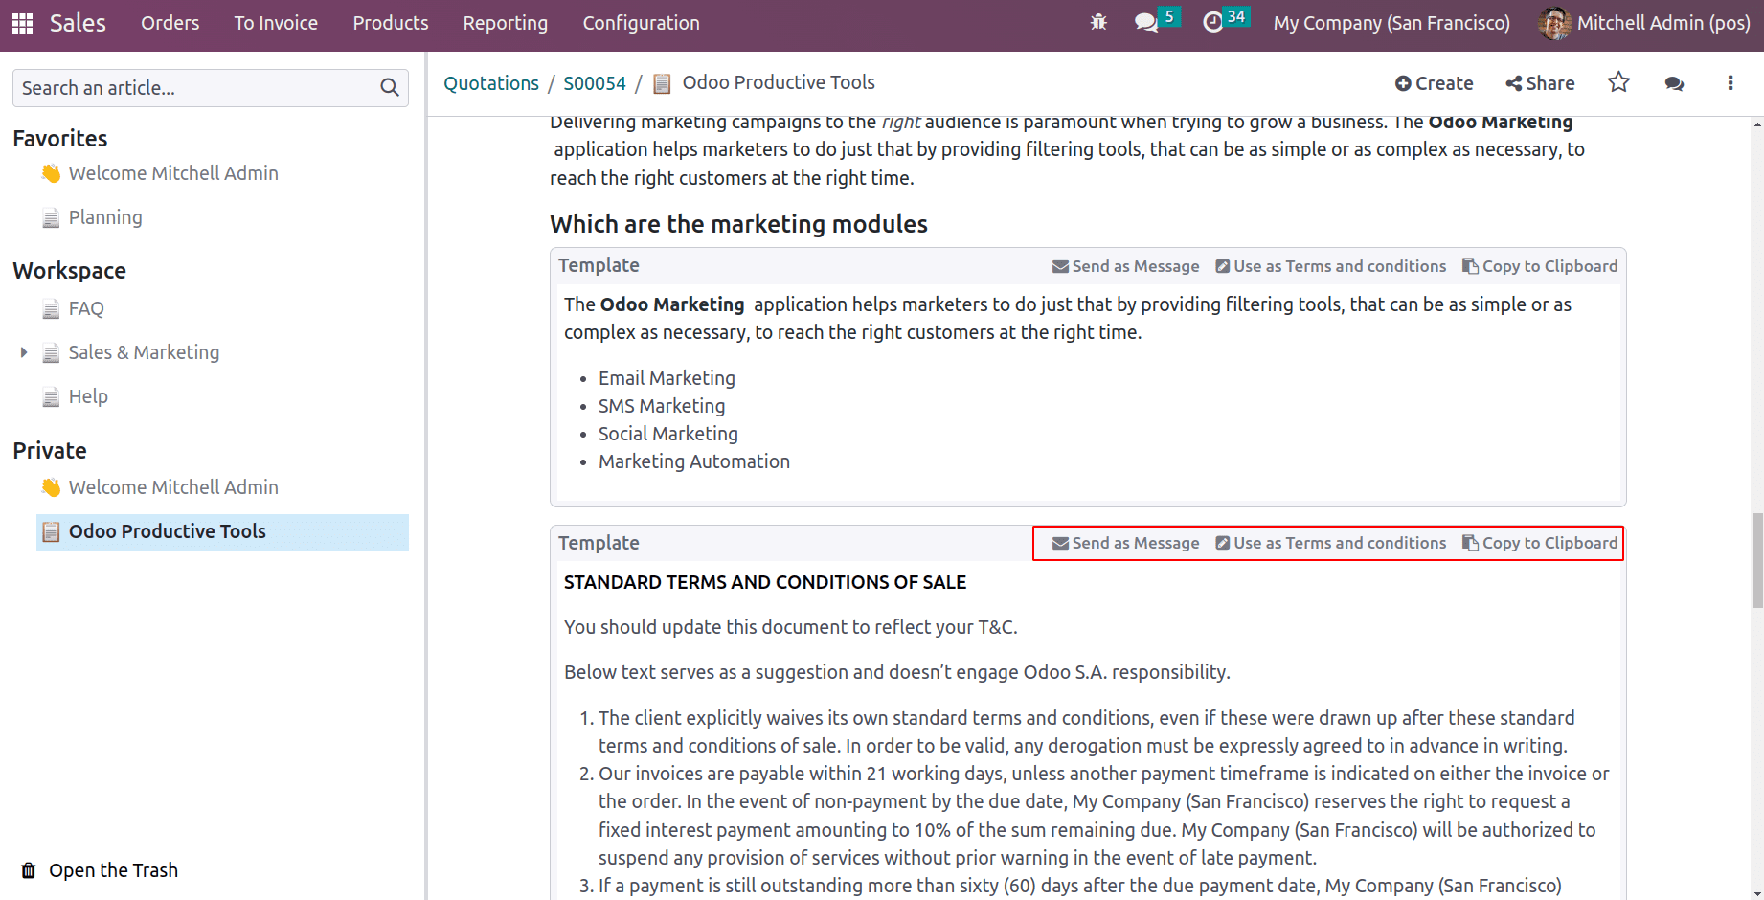Click the Help article page icon
This screenshot has height=900, width=1764.
click(x=51, y=397)
